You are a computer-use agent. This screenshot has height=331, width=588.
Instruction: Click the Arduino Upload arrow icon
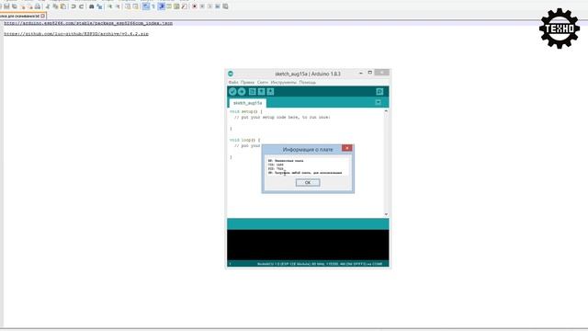(x=242, y=92)
